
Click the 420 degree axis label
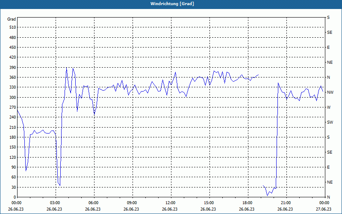pyautogui.click(x=12, y=57)
